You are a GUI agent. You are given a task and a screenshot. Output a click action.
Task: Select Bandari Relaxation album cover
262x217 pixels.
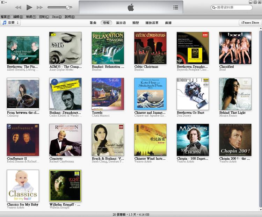point(108,48)
